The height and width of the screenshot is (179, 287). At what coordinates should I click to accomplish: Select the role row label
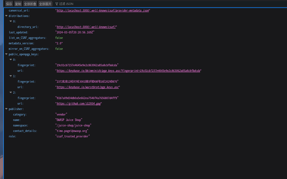[12, 136]
